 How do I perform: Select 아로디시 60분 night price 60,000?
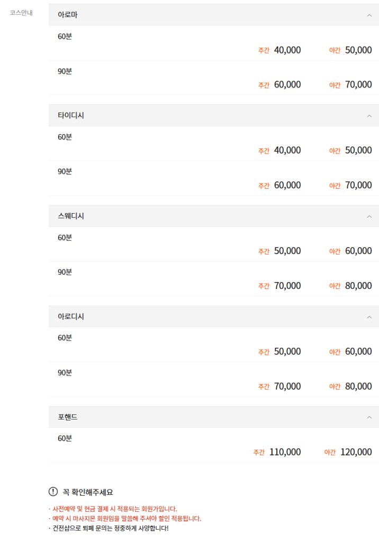[358, 351]
